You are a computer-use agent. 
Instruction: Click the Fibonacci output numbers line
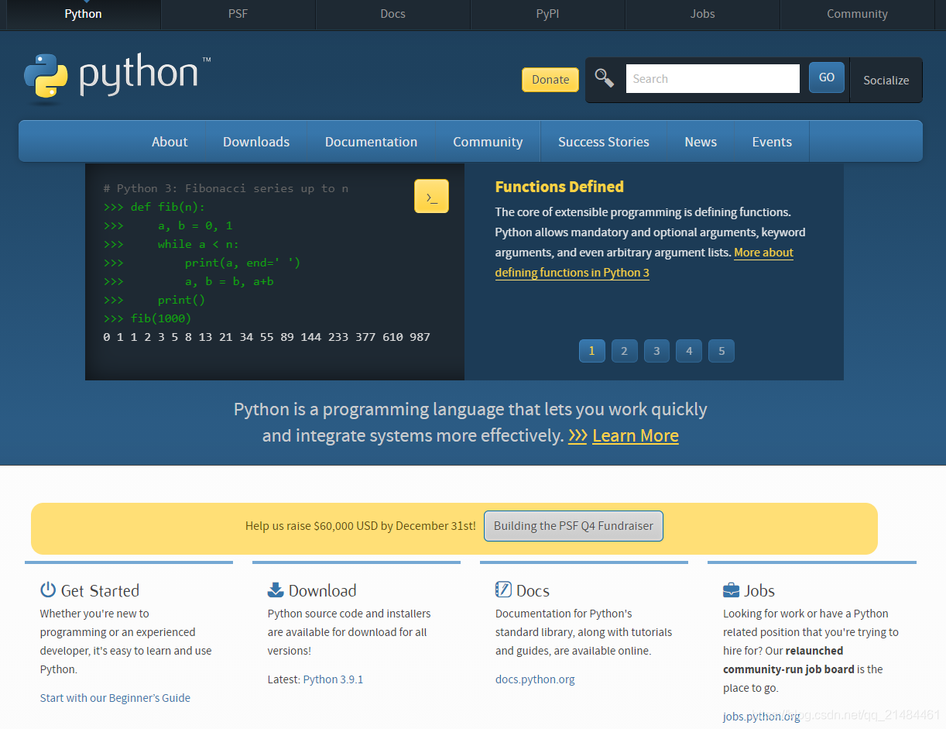point(266,337)
